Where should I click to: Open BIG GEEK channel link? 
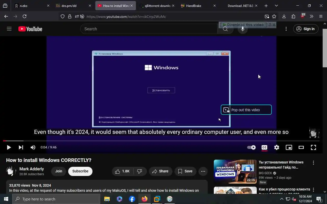(x=265, y=173)
